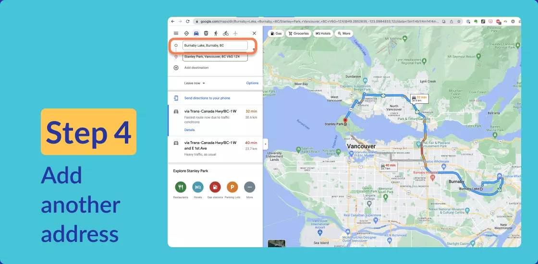The height and width of the screenshot is (264, 538).
Task: Click the send-to-phone icon
Action: coord(176,98)
